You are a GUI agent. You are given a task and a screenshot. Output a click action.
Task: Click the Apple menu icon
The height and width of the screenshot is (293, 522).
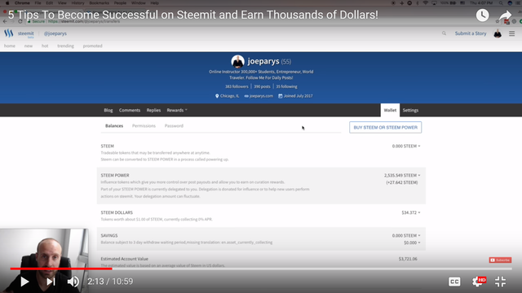tap(7, 3)
